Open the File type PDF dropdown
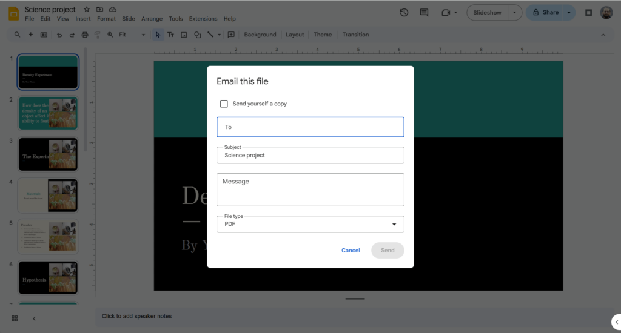The height and width of the screenshot is (333, 621). tap(310, 224)
